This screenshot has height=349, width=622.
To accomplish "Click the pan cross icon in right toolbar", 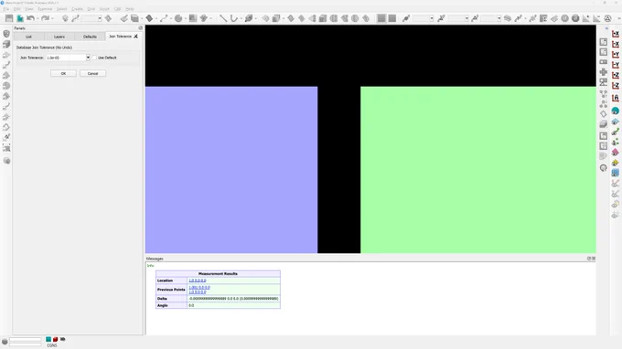I will point(604,72).
